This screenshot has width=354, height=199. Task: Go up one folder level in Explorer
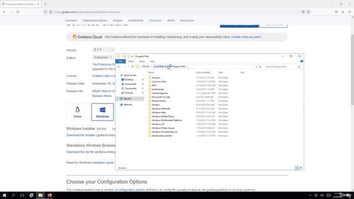coord(133,66)
